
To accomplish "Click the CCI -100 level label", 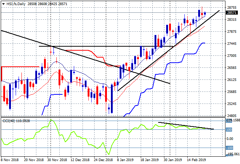I will coord(229,148).
